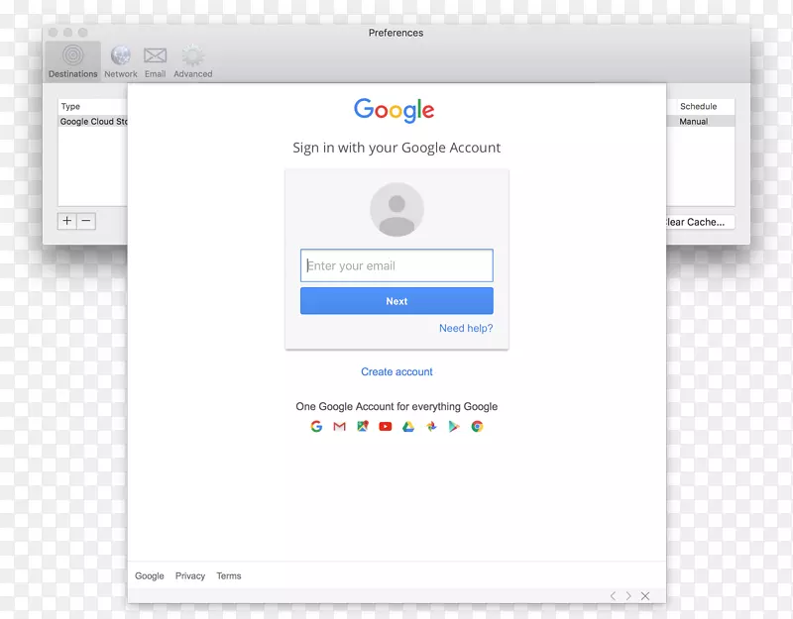Screen dimensions: 793x619
Task: Click the YouTube service icon
Action: click(x=386, y=427)
